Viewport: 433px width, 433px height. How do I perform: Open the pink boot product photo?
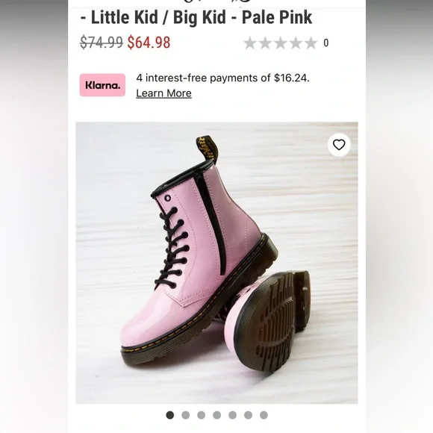point(216,263)
